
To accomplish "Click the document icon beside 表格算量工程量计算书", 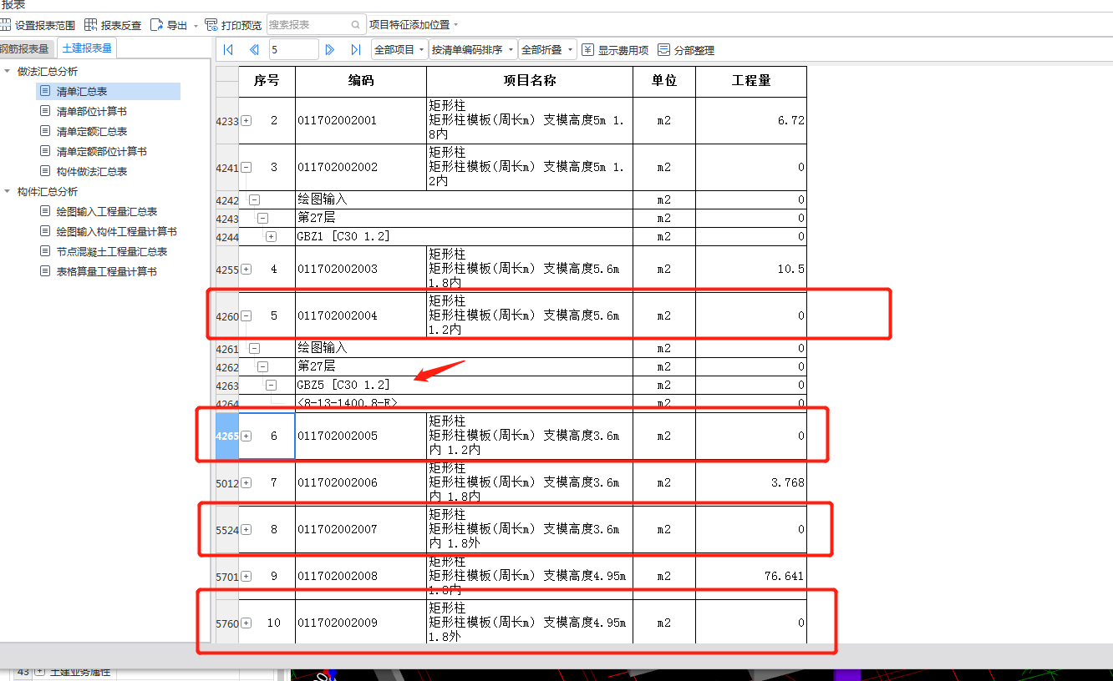I will point(45,271).
